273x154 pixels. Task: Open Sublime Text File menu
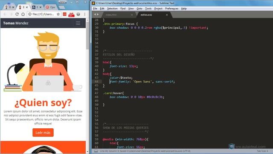tap(95, 9)
